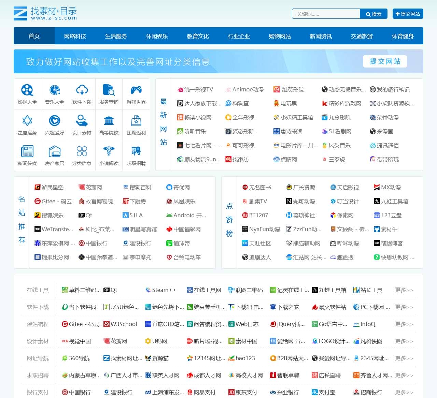Click the 草料二维码 favicon in 在线工具 row

pos(65,290)
